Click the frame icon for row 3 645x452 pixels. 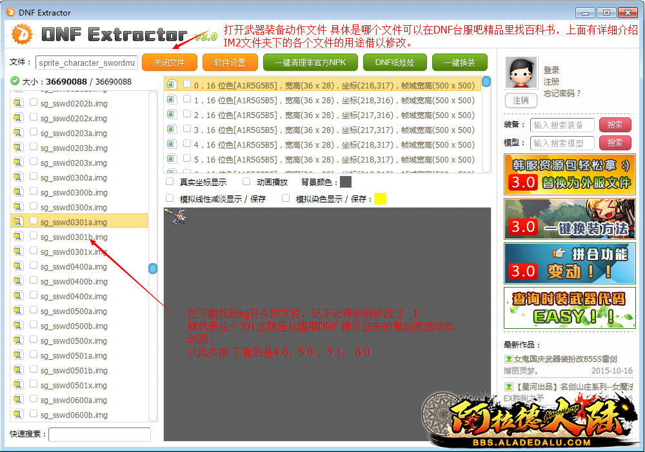pyautogui.click(x=172, y=129)
